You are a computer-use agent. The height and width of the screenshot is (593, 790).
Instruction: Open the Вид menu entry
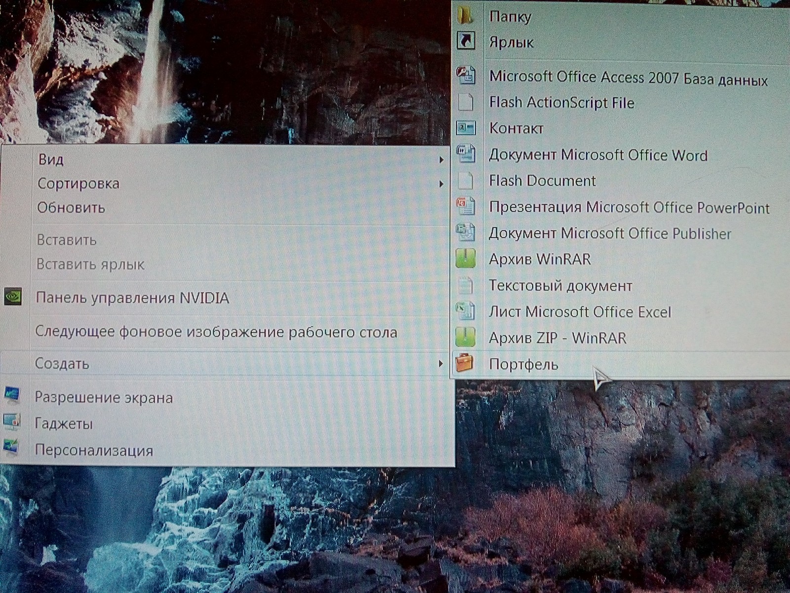point(51,160)
